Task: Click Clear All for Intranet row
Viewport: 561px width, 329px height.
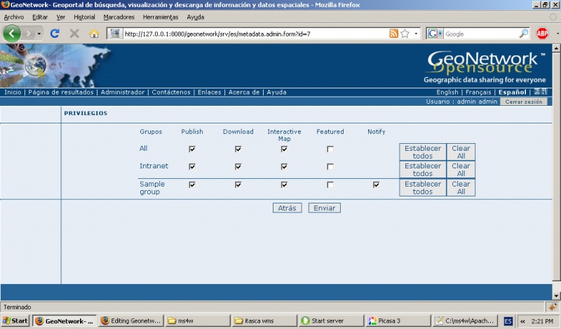Action: pos(461,170)
